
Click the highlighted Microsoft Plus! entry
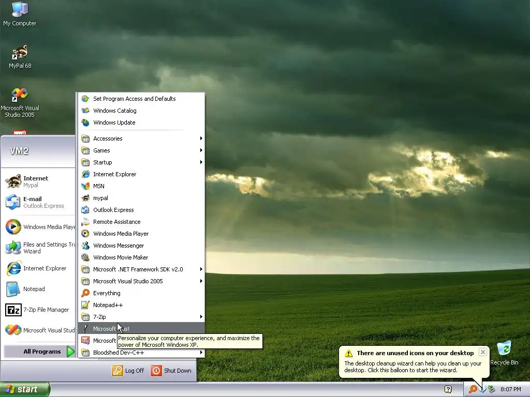(141, 328)
